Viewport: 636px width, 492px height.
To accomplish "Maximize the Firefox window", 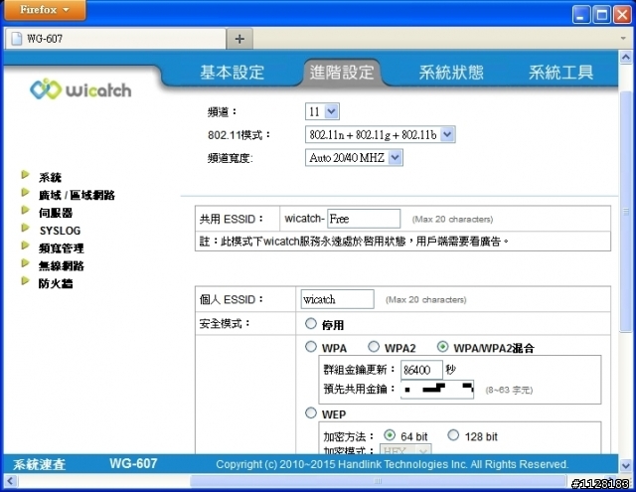I will tap(601, 15).
